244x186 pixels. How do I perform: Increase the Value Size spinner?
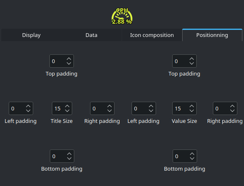point(192,106)
